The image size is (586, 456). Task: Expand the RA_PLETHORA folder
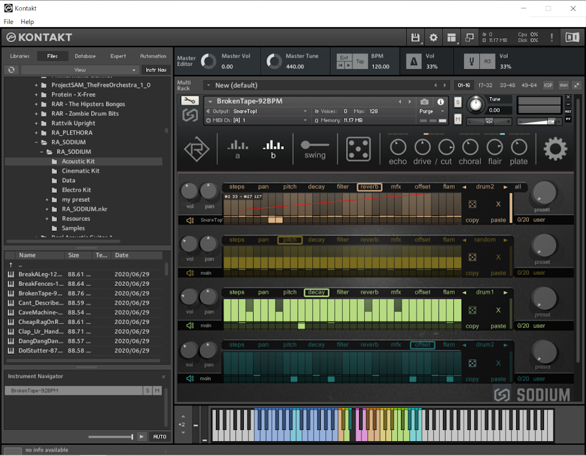[36, 133]
